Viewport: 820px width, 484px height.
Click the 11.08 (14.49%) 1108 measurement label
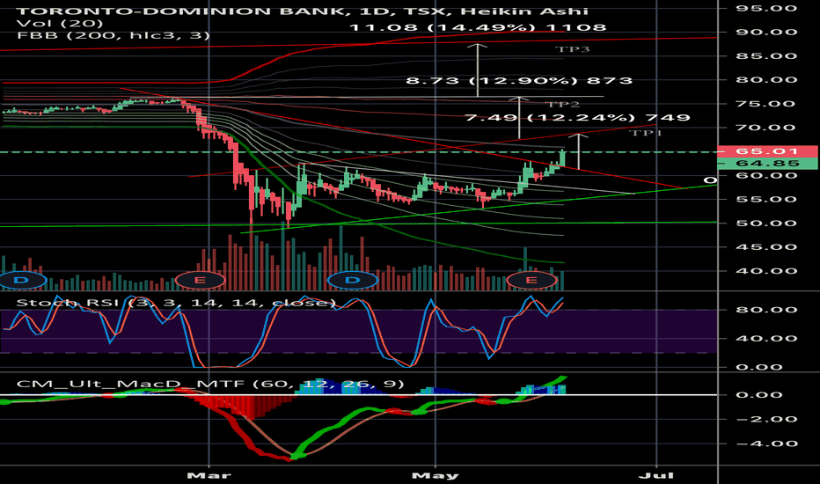pos(478,27)
